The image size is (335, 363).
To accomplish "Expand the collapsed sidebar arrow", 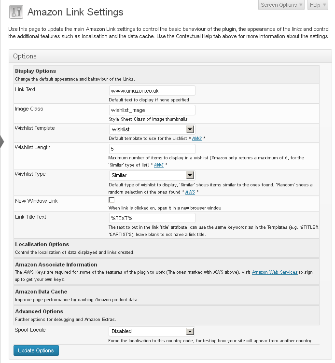I will tap(2, 141).
